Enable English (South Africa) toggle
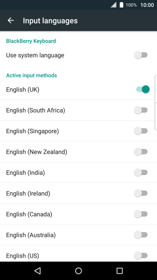The width and height of the screenshot is (157, 280). 141,110
